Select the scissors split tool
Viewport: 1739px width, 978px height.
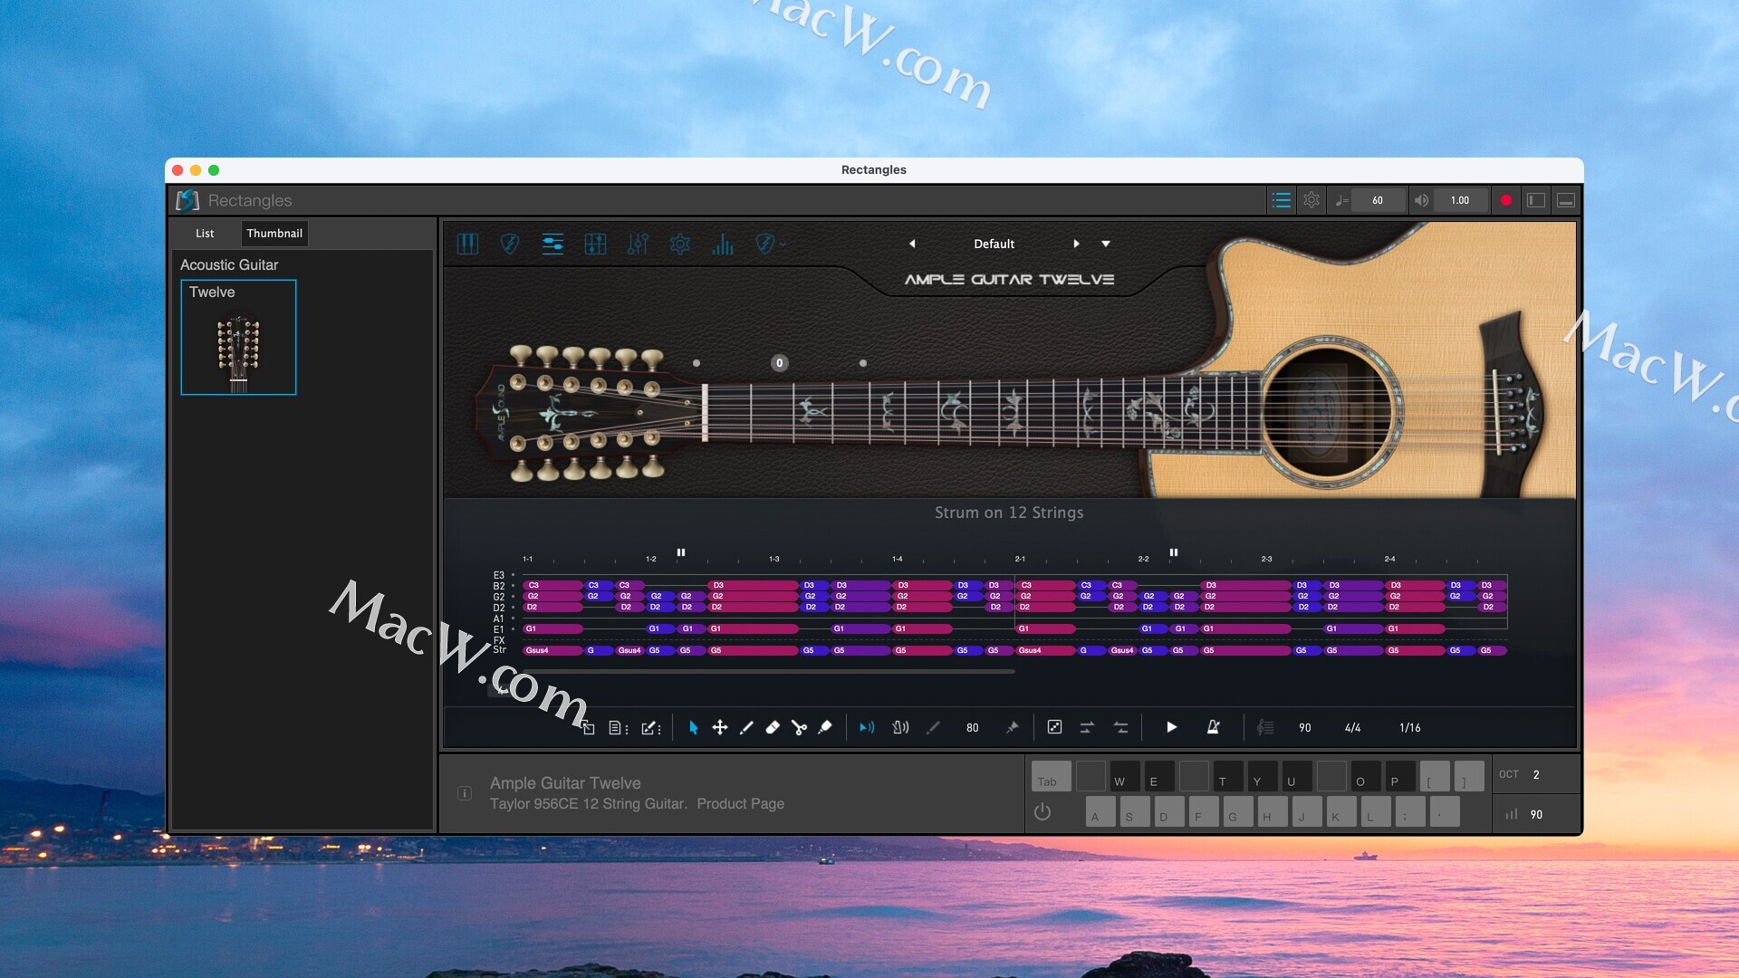click(799, 727)
